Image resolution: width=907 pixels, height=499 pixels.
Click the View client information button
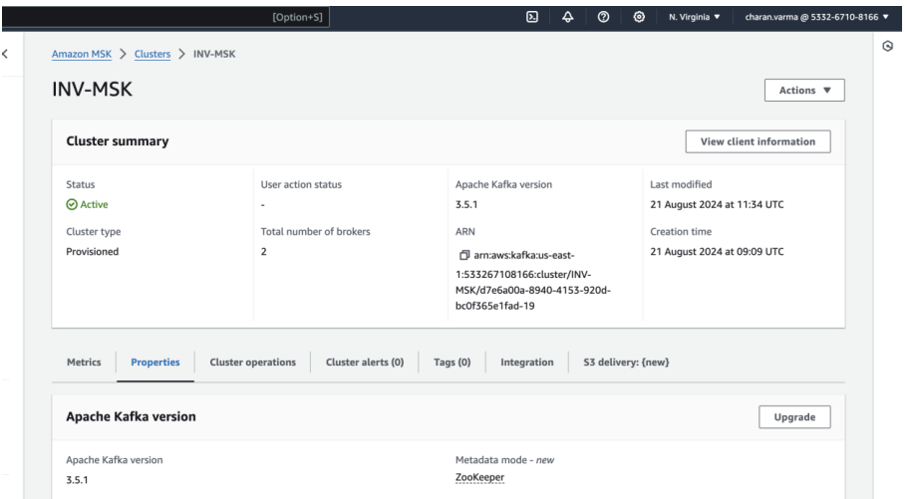757,141
